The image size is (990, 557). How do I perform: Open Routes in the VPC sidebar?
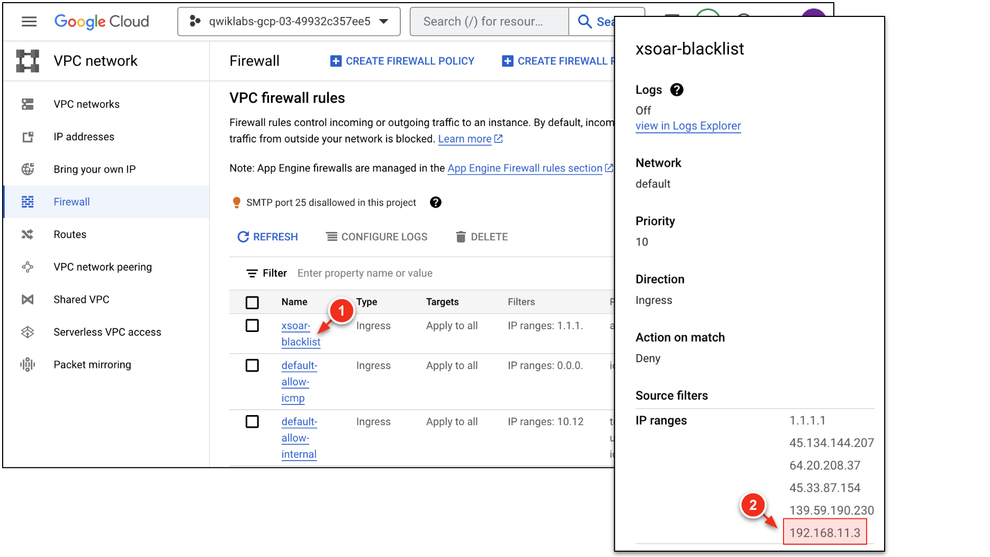[x=70, y=235]
